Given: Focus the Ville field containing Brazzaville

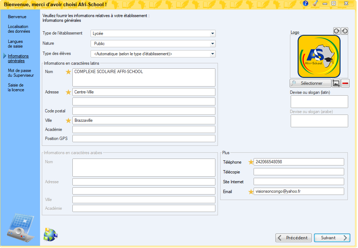Looking at the screenshot, I should click(x=144, y=120).
